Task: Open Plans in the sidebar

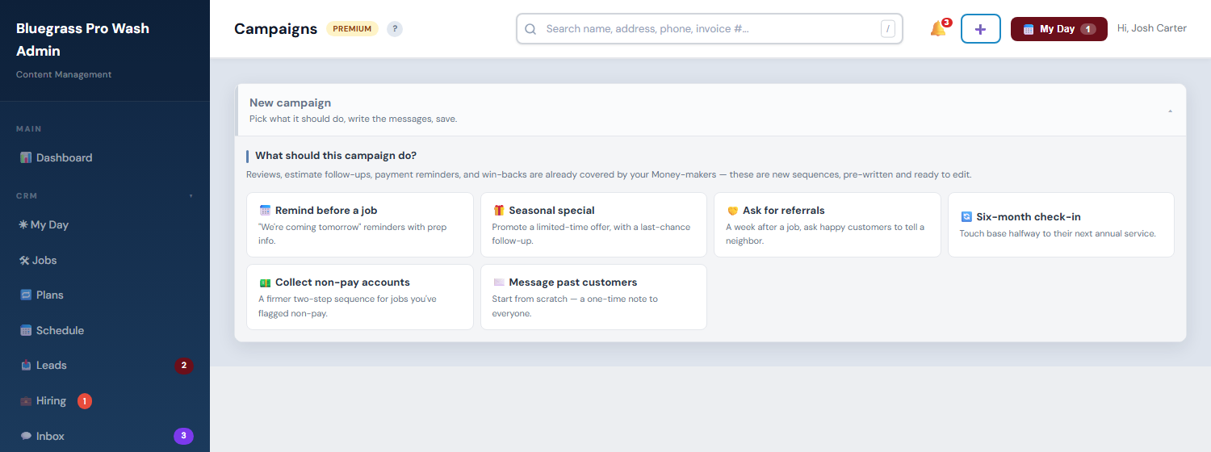Action: coord(105,295)
